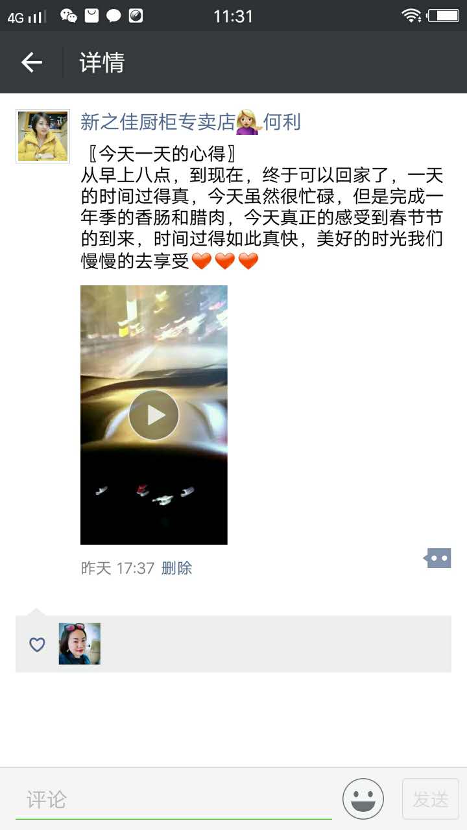Focus the 评论 comment input field
This screenshot has height=830, width=467.
(174, 800)
